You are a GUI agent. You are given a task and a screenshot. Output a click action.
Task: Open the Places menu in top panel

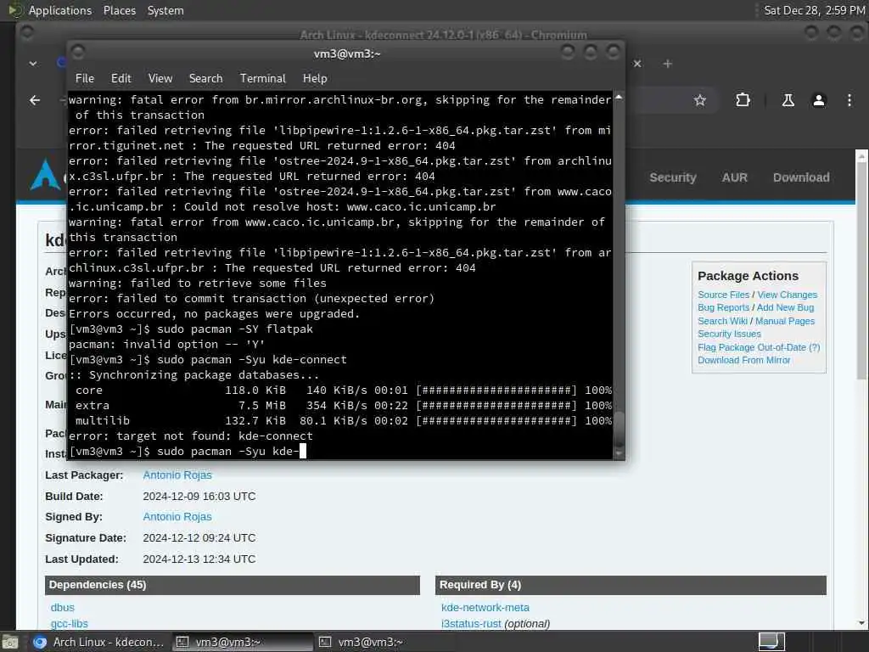[119, 10]
